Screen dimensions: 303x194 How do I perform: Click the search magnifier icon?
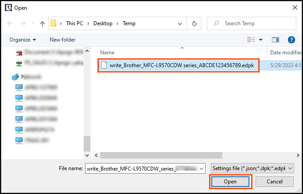point(216,23)
